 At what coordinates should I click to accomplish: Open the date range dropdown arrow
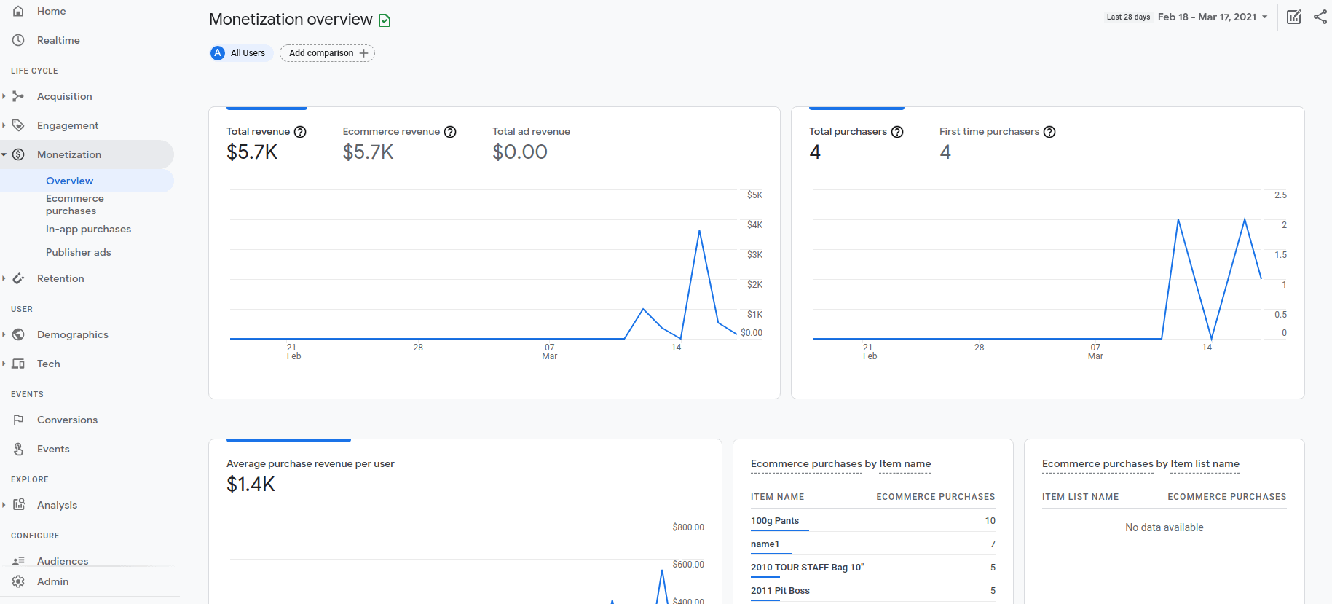coord(1265,17)
